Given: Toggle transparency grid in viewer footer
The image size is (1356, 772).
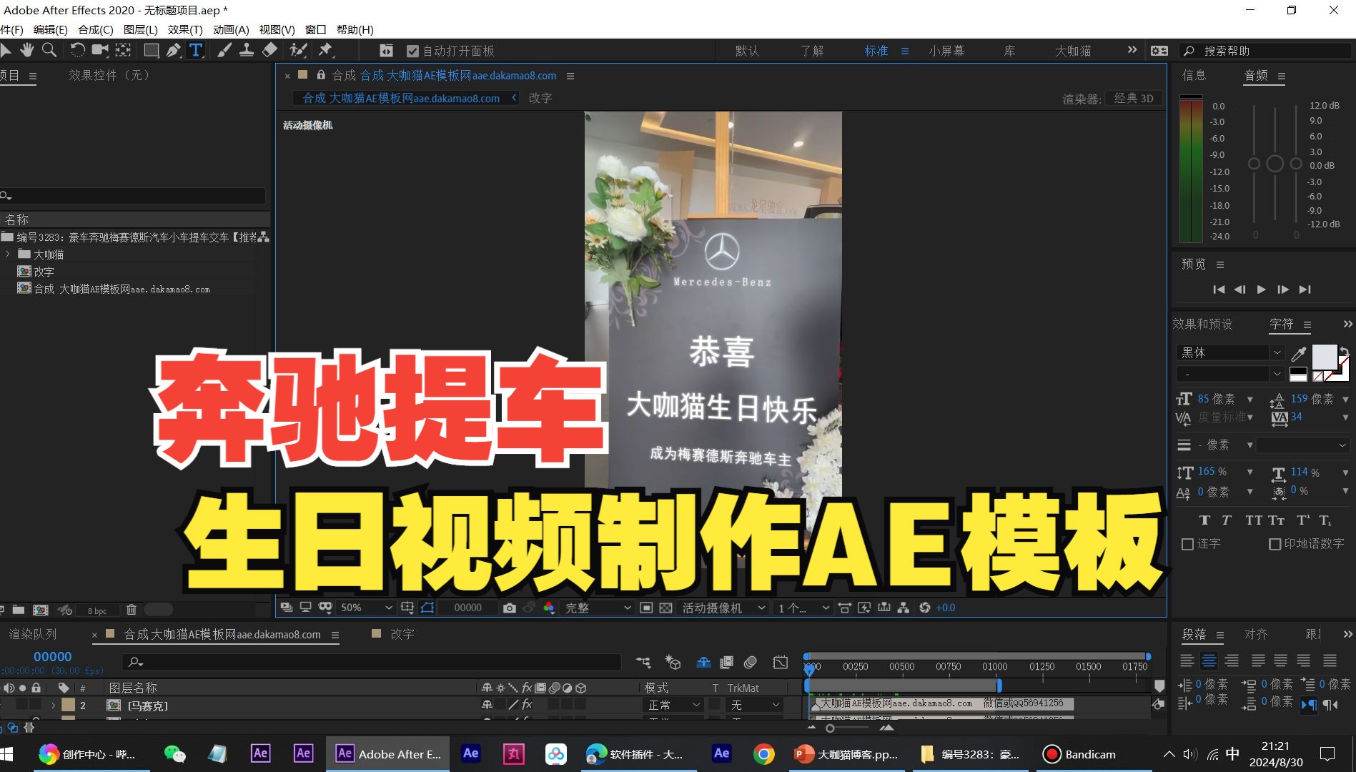Looking at the screenshot, I should click(x=665, y=608).
